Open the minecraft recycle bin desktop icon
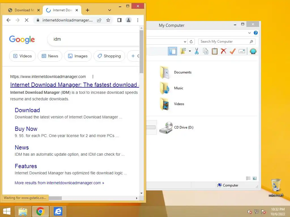The height and width of the screenshot is (217, 290). 276,188
